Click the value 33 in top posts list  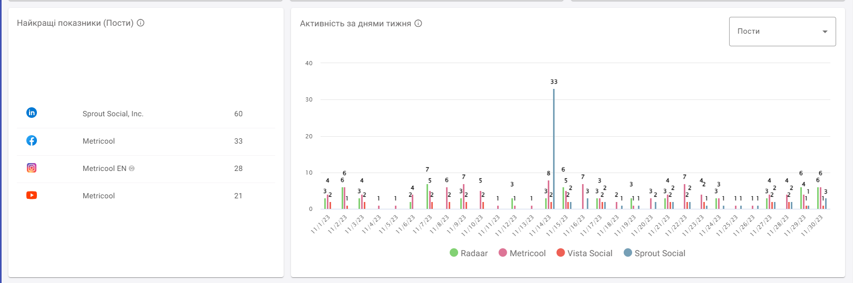[x=238, y=141]
